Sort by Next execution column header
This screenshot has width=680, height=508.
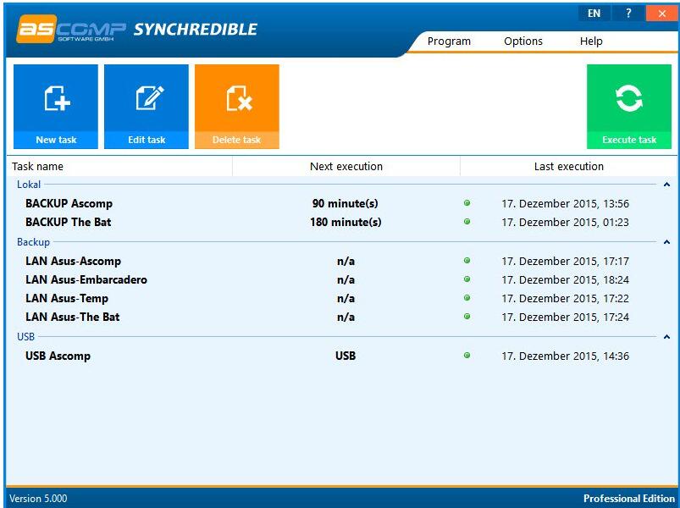pyautogui.click(x=346, y=167)
